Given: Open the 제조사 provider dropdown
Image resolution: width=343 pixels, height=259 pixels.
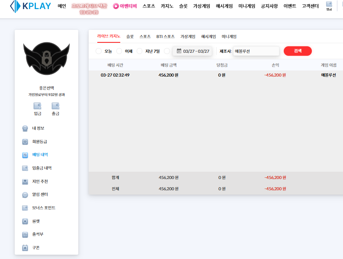Looking at the screenshot, I should [x=256, y=51].
